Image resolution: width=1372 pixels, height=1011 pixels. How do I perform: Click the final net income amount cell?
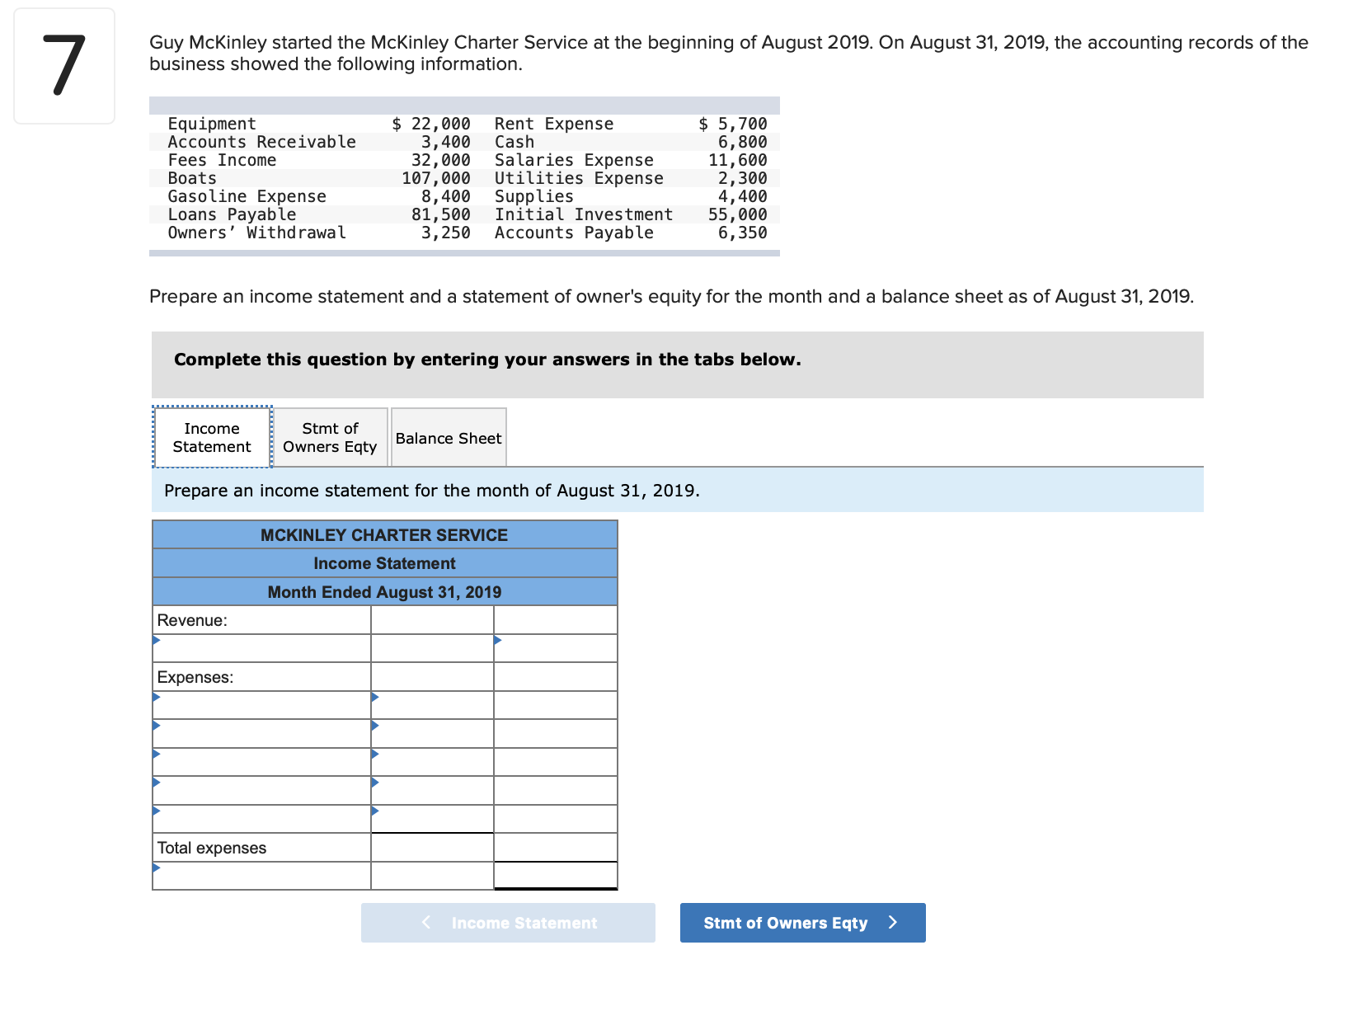[x=556, y=876]
